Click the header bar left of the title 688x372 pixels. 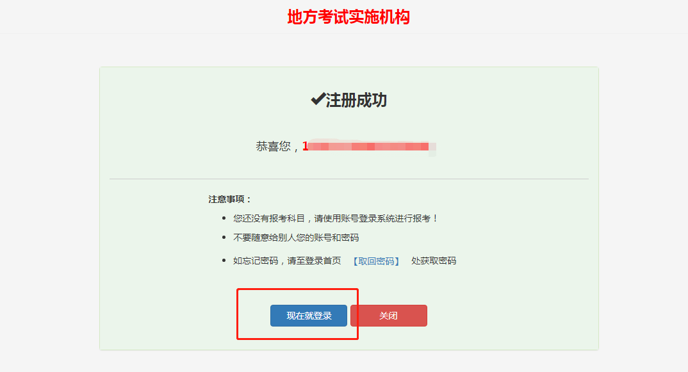[x=128, y=17]
